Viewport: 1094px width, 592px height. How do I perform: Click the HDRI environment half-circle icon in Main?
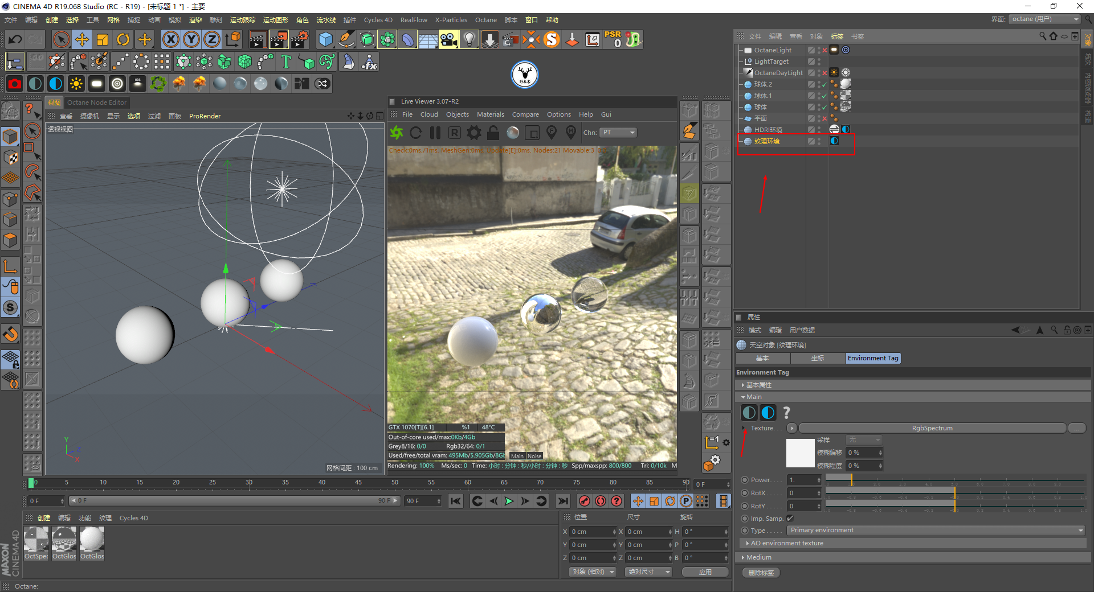(749, 413)
